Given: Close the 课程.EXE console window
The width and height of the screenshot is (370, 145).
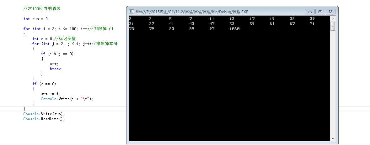Looking at the screenshot, I should pyautogui.click(x=330, y=12).
